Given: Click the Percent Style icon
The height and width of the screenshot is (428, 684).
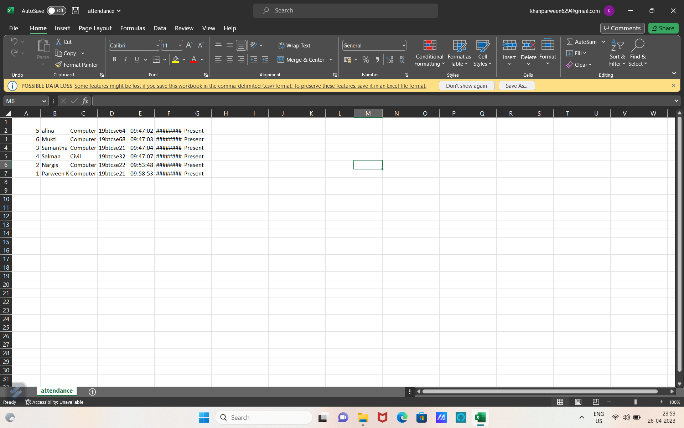Looking at the screenshot, I should click(x=366, y=60).
